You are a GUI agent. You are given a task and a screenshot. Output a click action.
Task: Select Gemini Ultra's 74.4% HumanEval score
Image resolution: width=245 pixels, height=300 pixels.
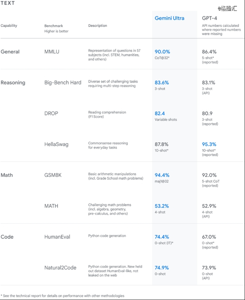(x=162, y=237)
